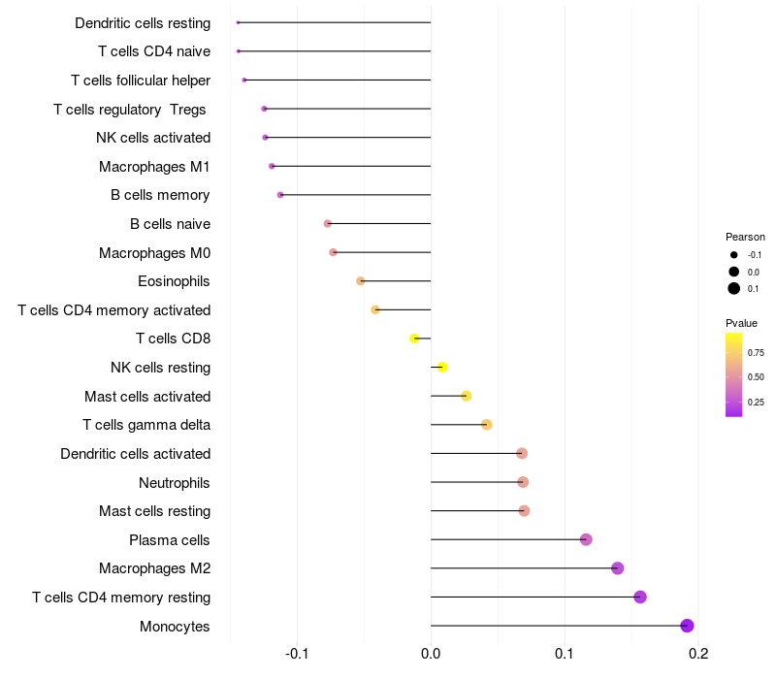Screen dimensions: 776x679
Task: Click the T cells follicular helper label
Action: click(141, 81)
